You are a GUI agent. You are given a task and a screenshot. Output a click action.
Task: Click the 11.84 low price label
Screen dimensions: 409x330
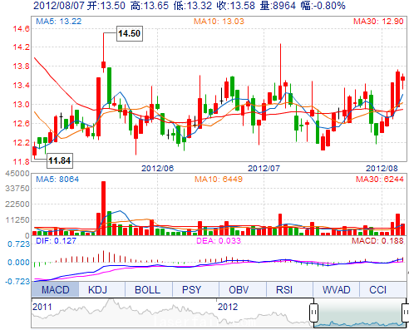click(60, 160)
